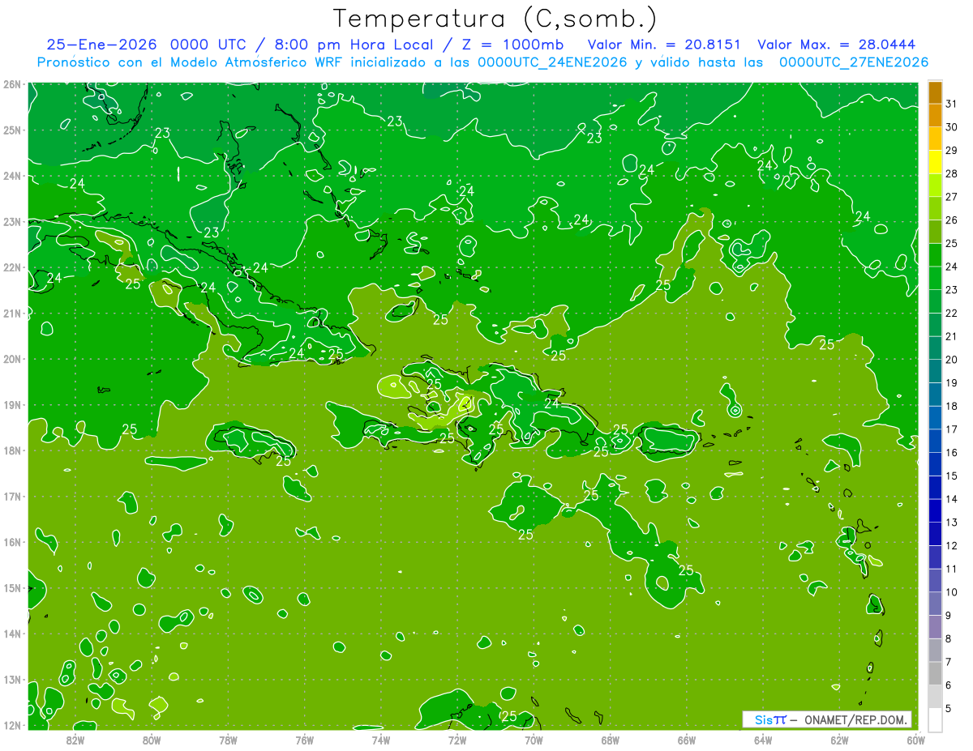This screenshot has height=751, width=973.
Task: Click the 70W longitude axis label
Action: point(534,740)
